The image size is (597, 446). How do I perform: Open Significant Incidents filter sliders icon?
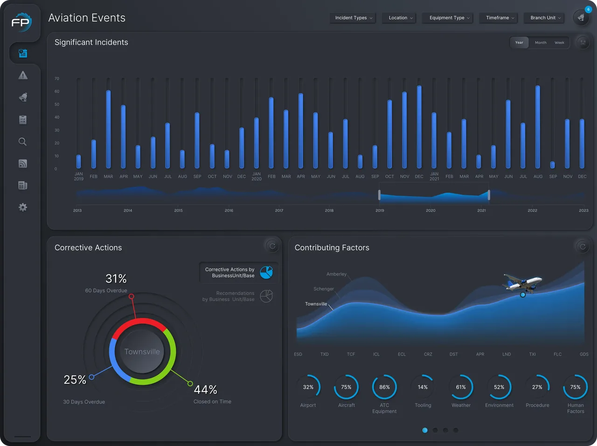[x=583, y=42]
